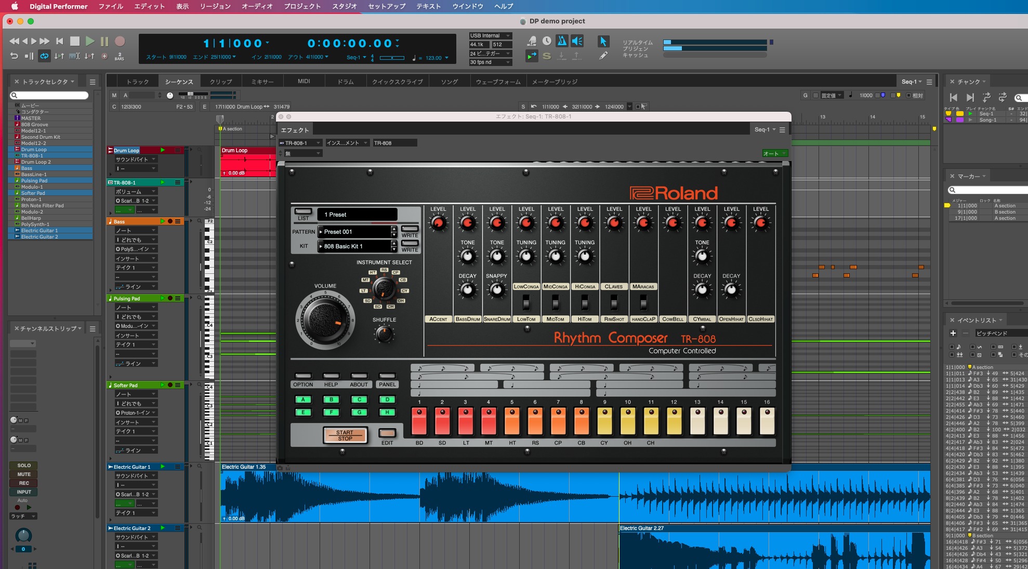Viewport: 1028px width, 569px height.
Task: Toggle green variation button A on the TR-808
Action: [x=303, y=400]
